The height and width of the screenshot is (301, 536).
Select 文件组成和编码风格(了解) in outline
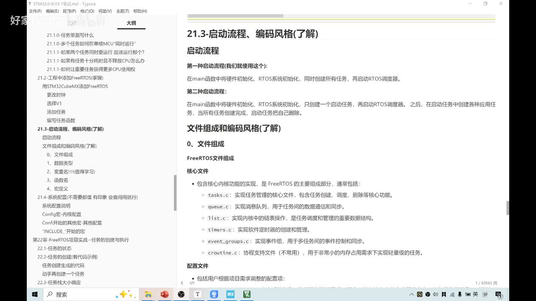[x=69, y=146]
